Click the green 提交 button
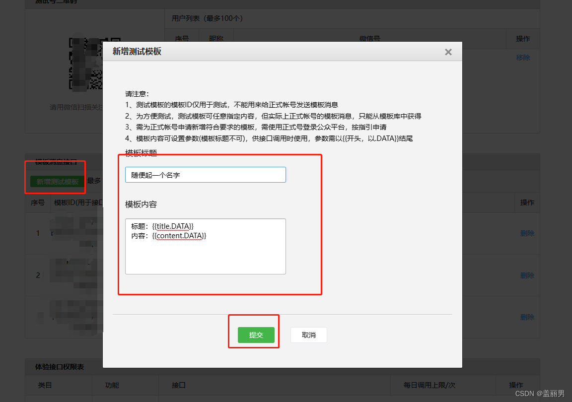Viewport: 572px width, 402px height. coord(256,335)
